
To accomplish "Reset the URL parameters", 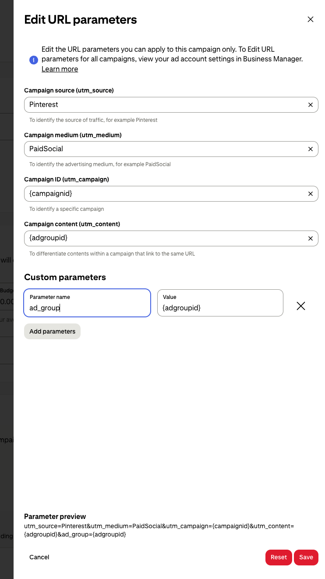I will [x=279, y=557].
